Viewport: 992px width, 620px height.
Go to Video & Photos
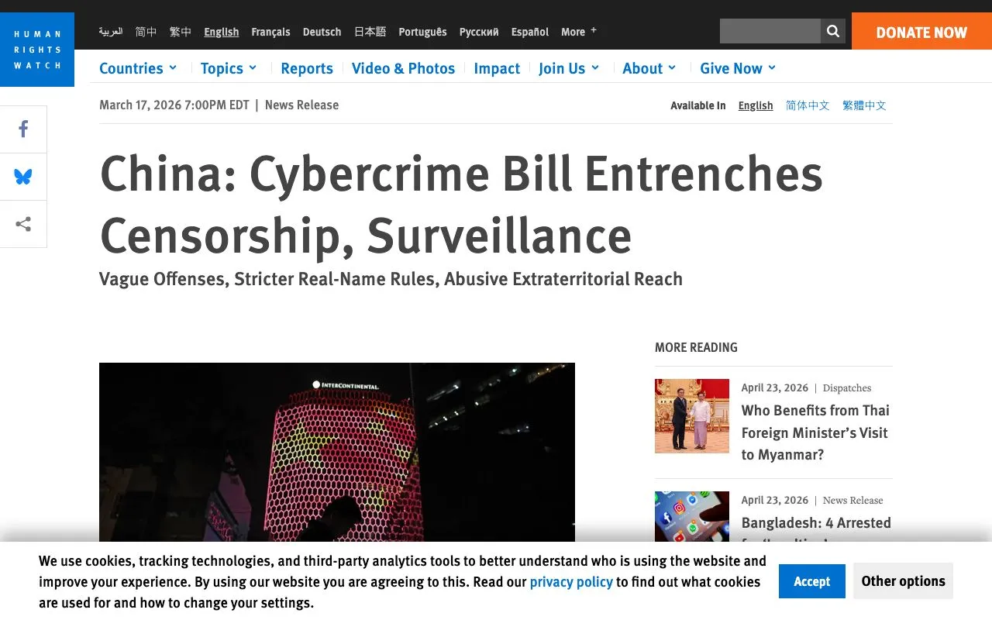403,68
